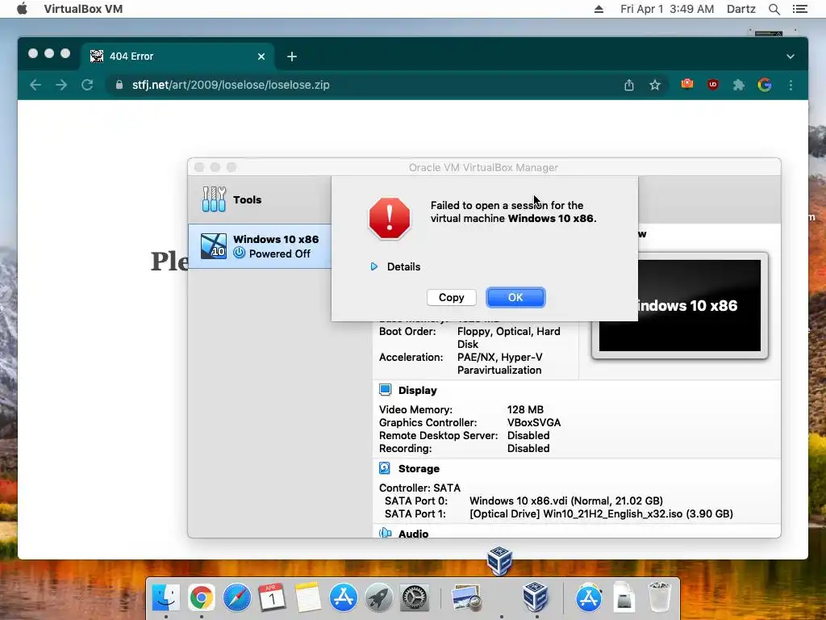Open the orange Chrome extension icon
Image resolution: width=826 pixels, height=620 pixels.
click(687, 84)
